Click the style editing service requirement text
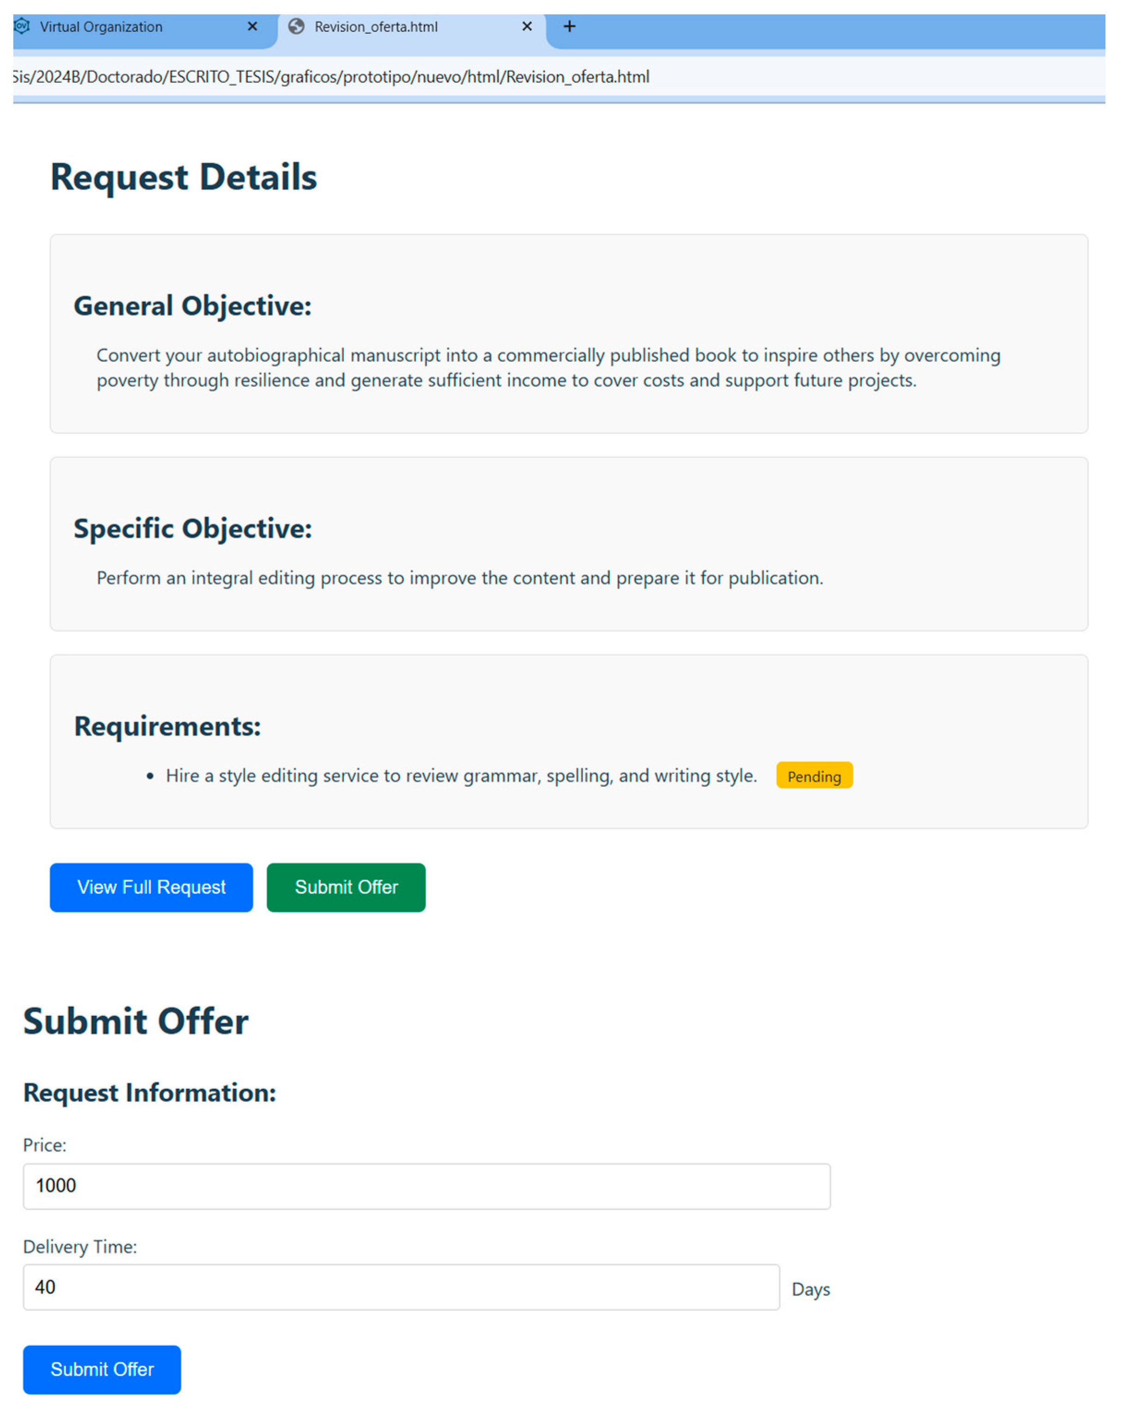Image resolution: width=1121 pixels, height=1409 pixels. (x=461, y=776)
